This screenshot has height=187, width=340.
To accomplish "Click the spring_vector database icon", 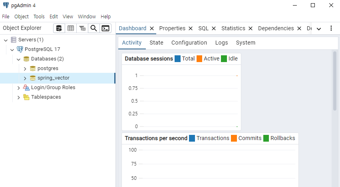I will coord(33,78).
